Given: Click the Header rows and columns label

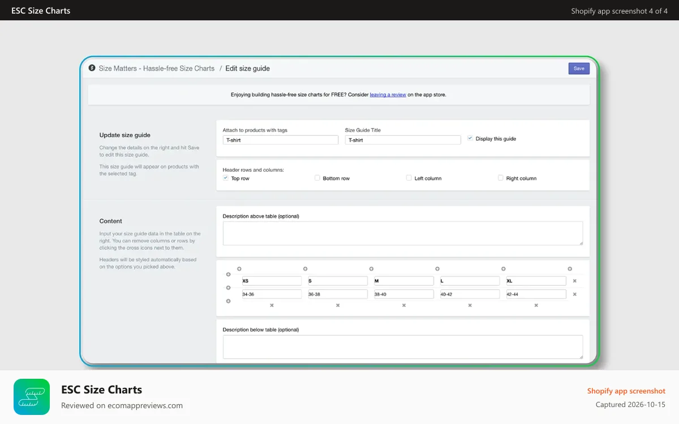Looking at the screenshot, I should [253, 170].
